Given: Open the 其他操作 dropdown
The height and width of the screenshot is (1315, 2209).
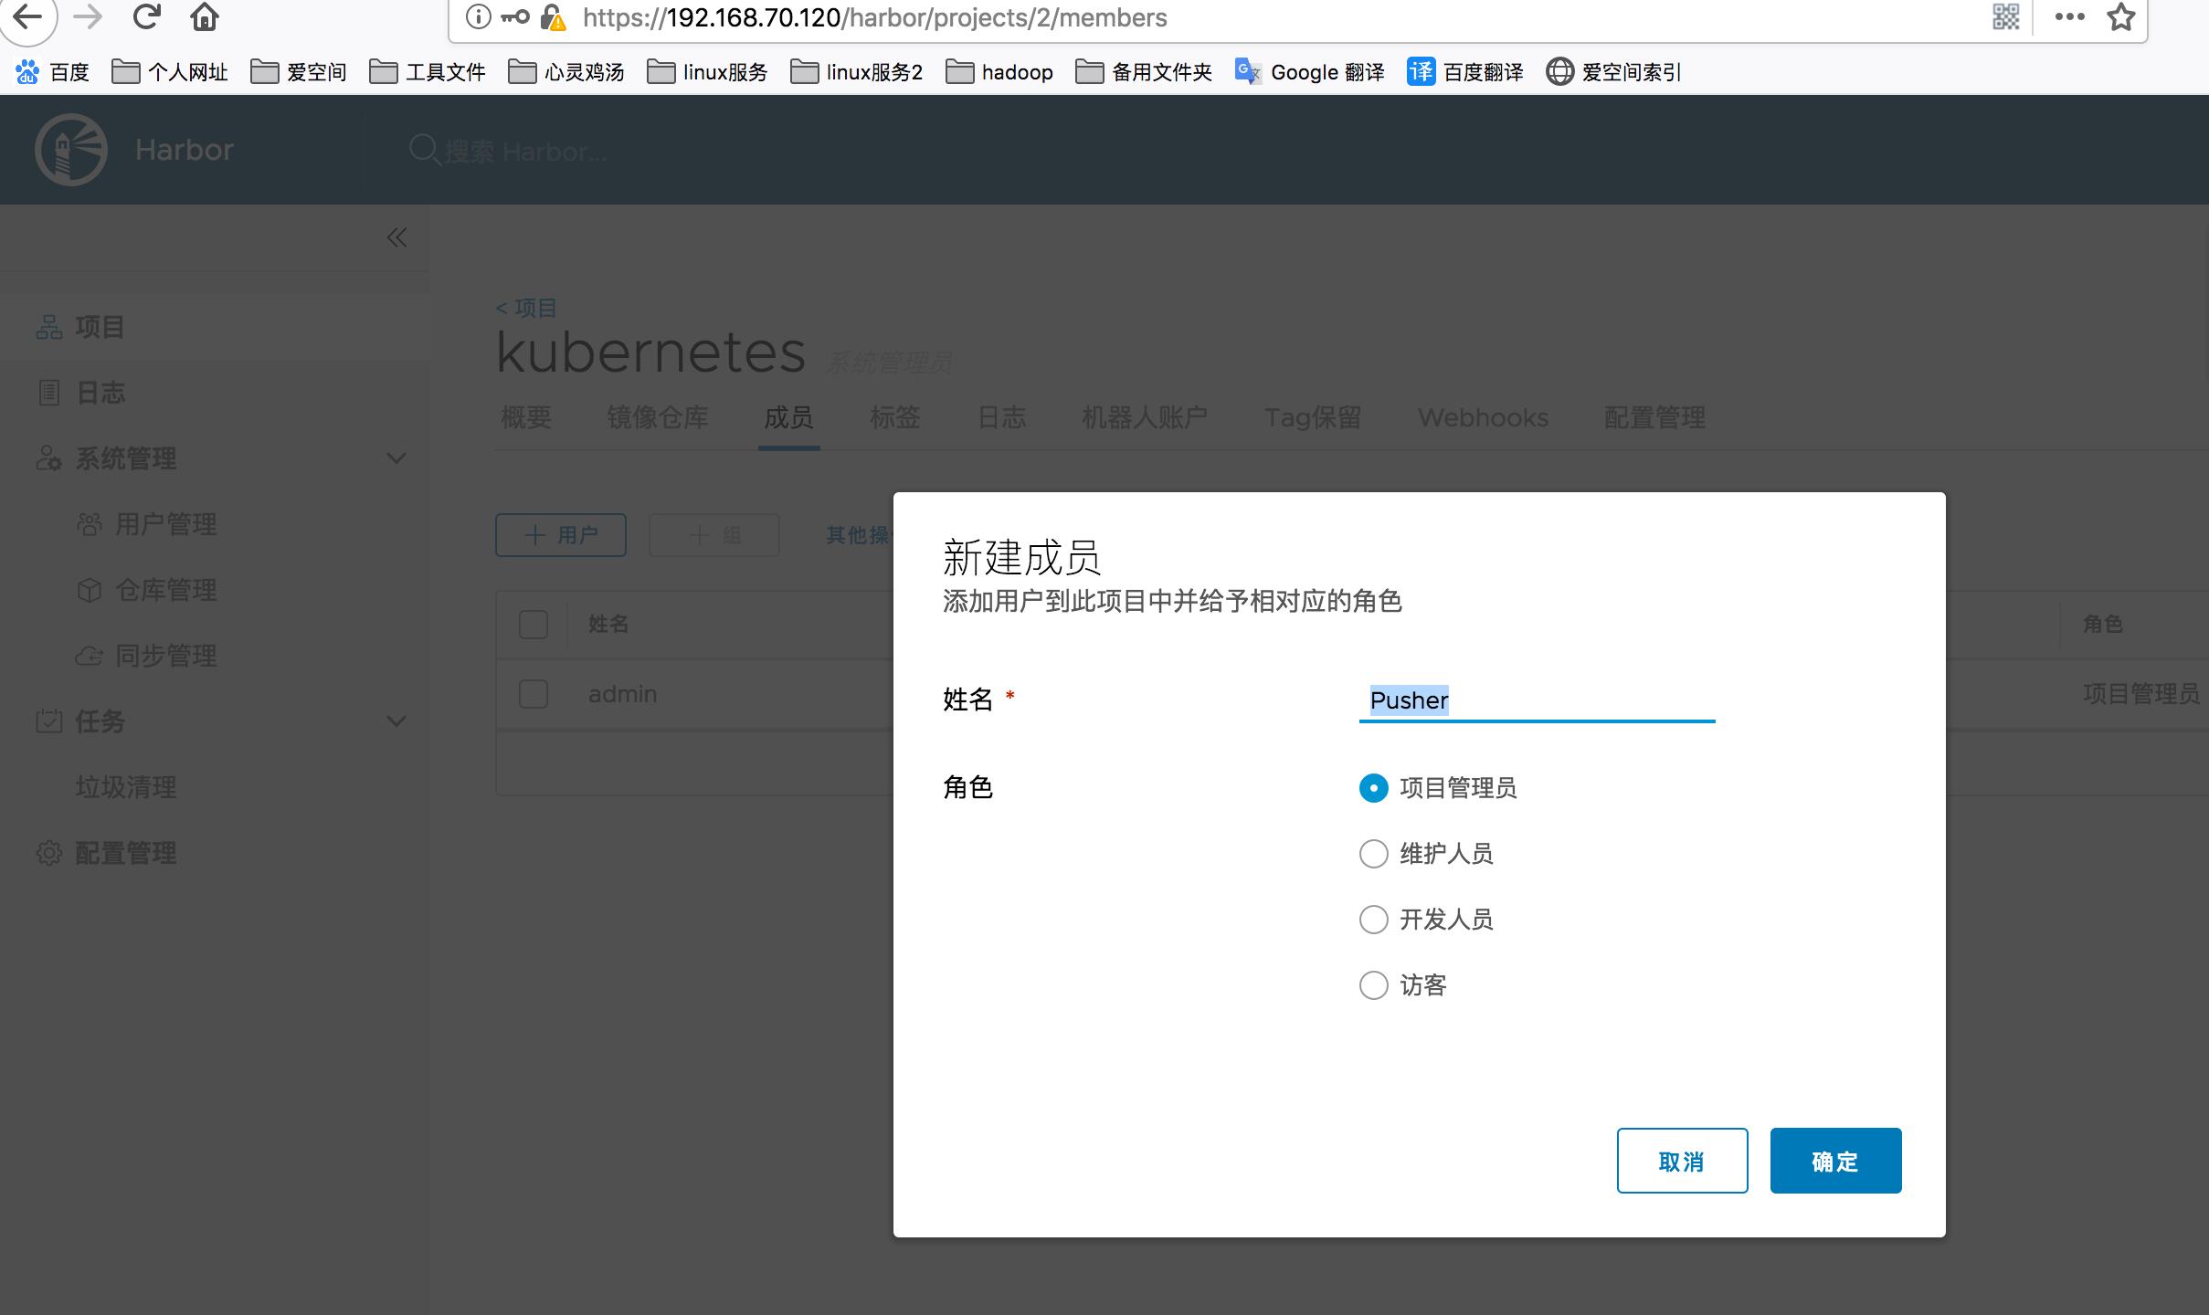Looking at the screenshot, I should [858, 535].
